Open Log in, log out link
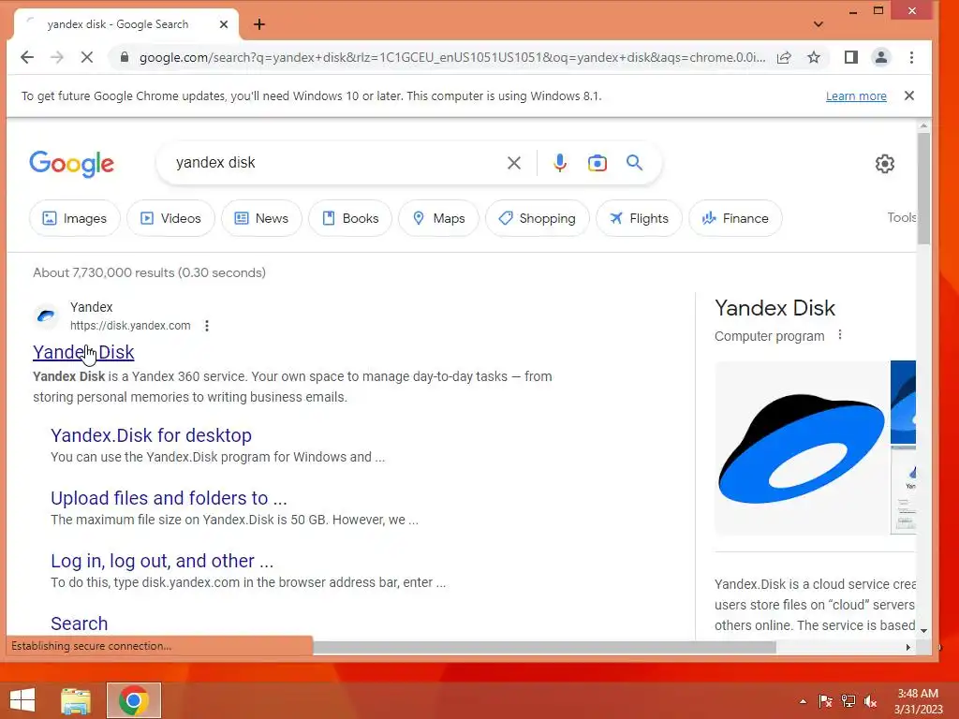Viewport: 959px width, 719px height. point(162,561)
